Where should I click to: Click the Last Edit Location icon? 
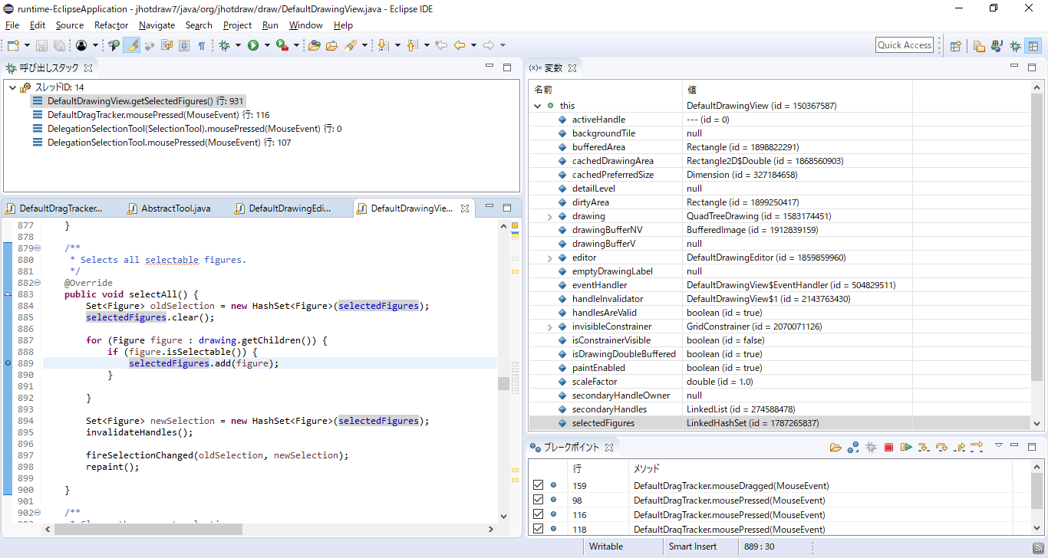point(441,45)
